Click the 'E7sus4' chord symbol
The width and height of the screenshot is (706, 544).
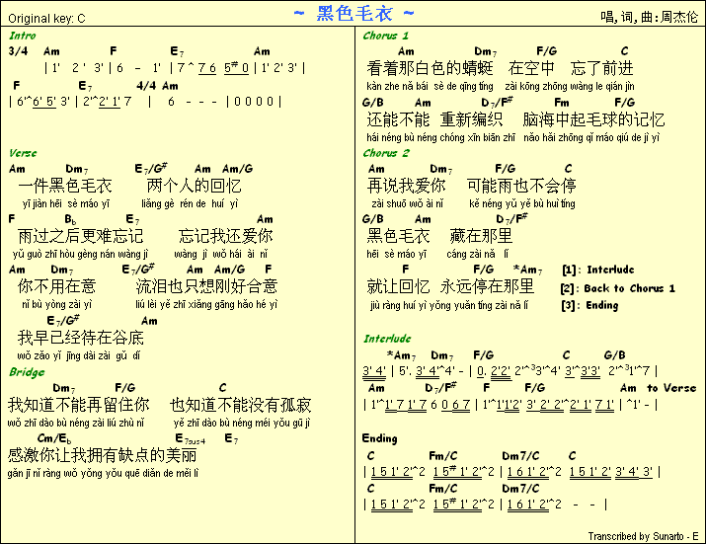(190, 438)
